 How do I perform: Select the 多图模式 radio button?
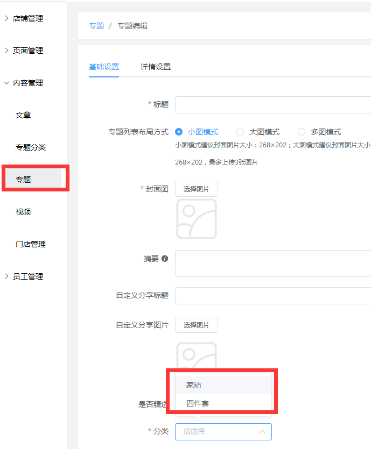pyautogui.click(x=302, y=132)
